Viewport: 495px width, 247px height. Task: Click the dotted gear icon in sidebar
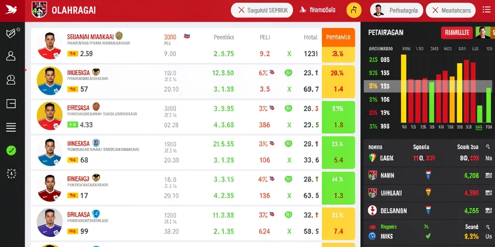point(11,174)
